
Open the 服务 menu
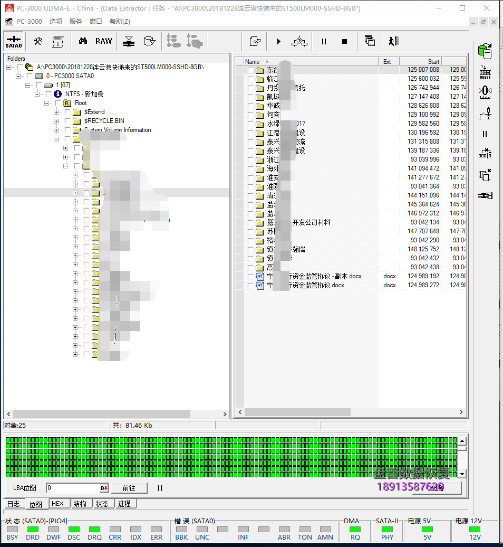(76, 22)
